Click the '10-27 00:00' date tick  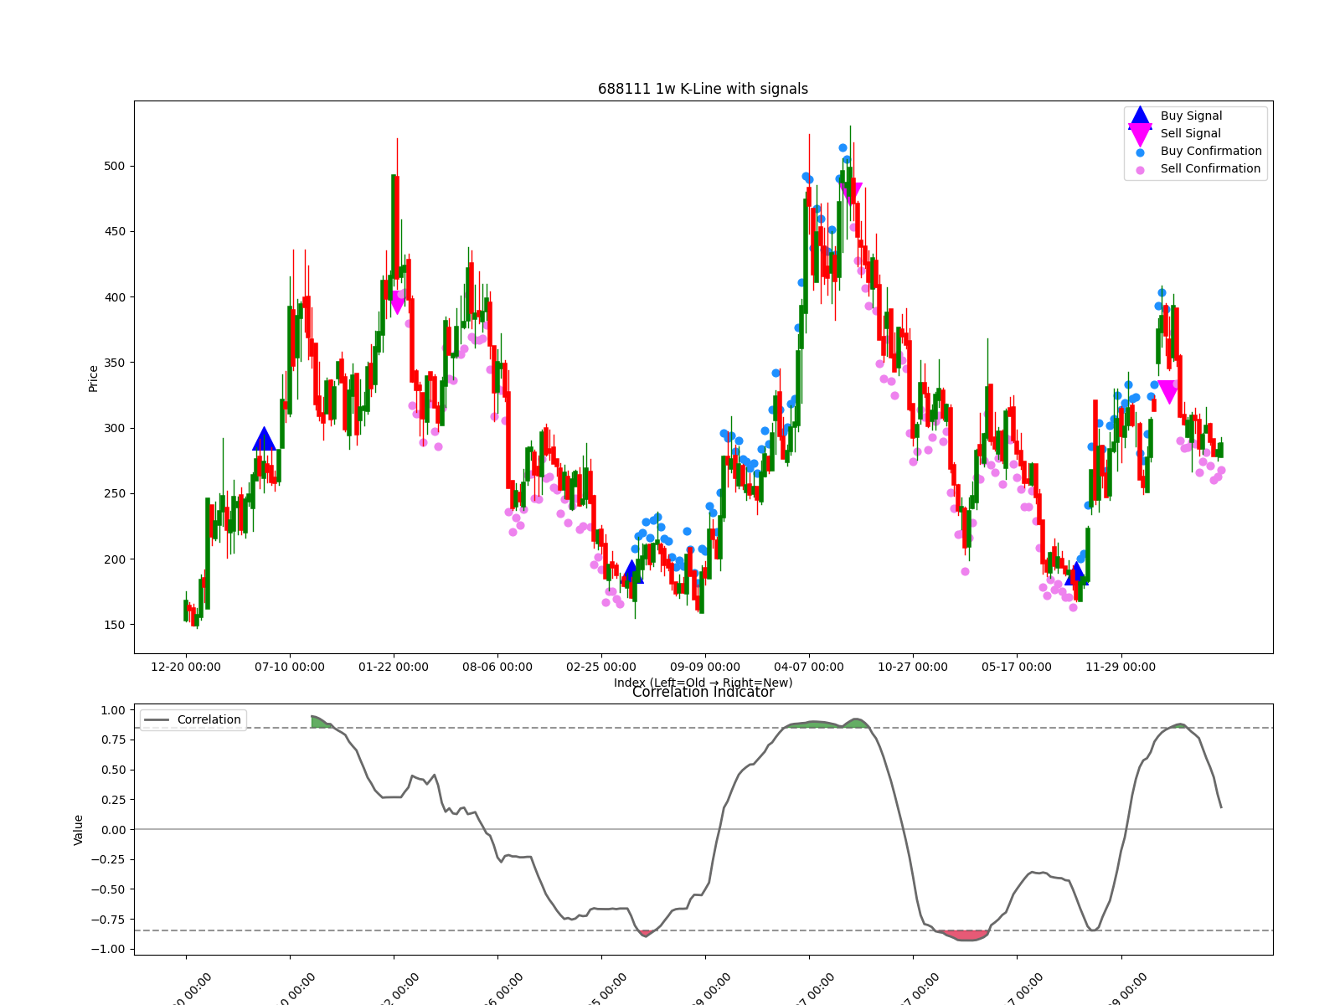coord(913,667)
